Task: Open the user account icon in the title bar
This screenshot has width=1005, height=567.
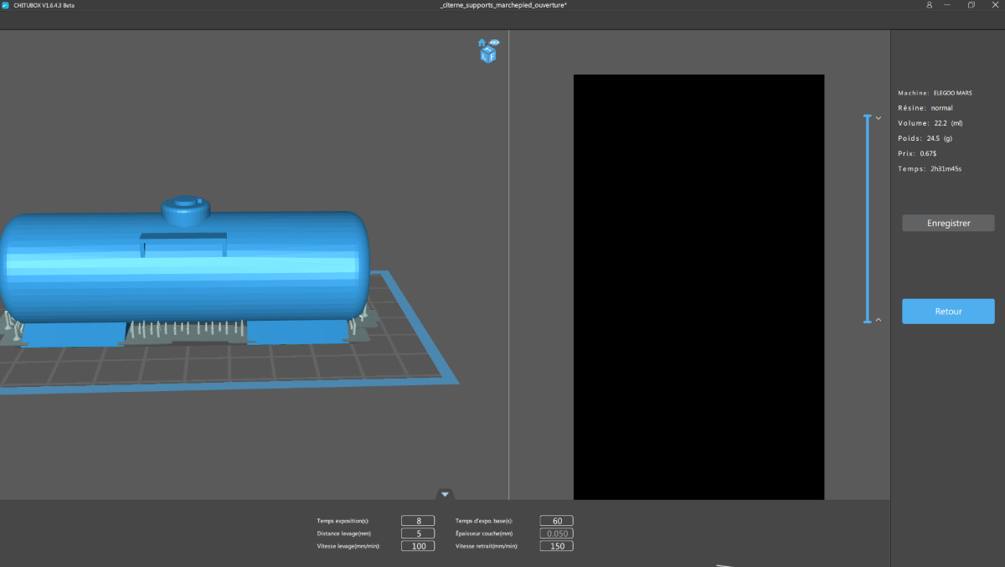Action: pyautogui.click(x=930, y=5)
